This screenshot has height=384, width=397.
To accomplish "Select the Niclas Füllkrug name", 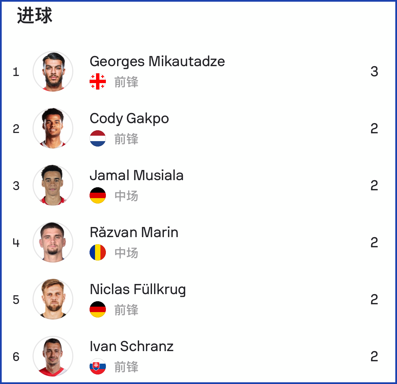I will 138,290.
